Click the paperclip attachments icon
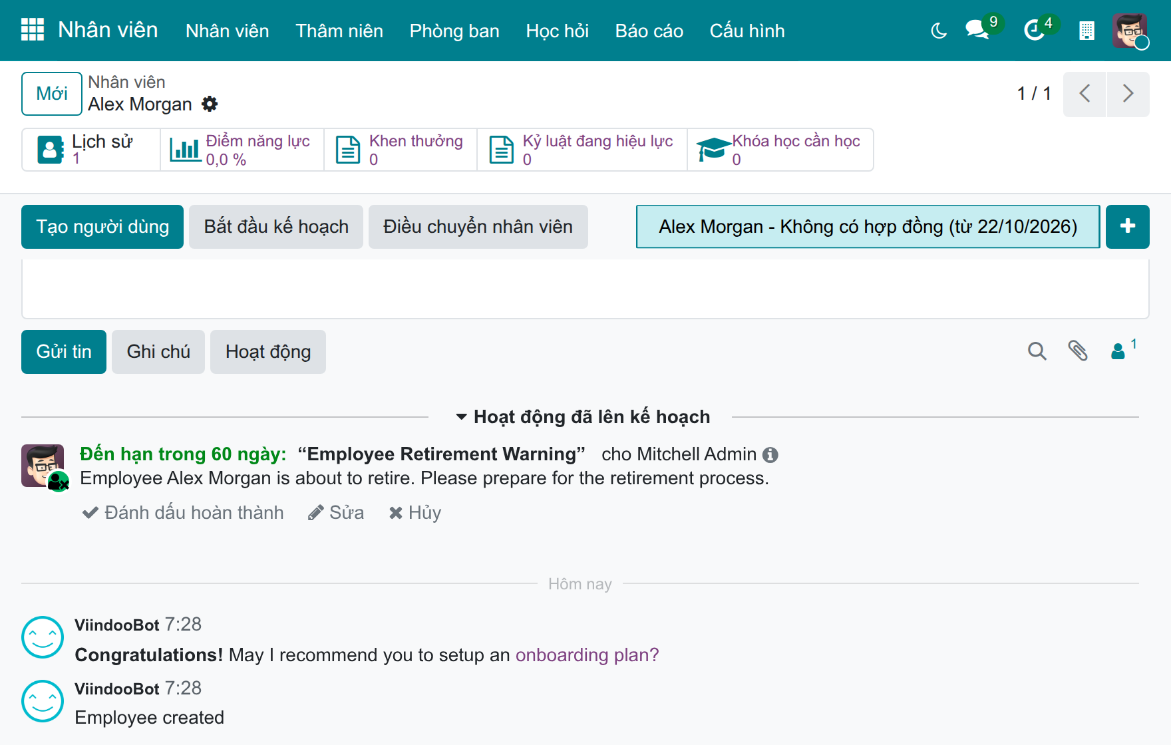Screen dimensions: 1171x745 click(1078, 351)
